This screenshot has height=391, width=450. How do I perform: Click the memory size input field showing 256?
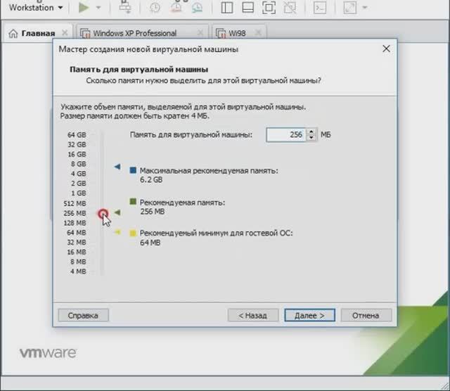286,134
